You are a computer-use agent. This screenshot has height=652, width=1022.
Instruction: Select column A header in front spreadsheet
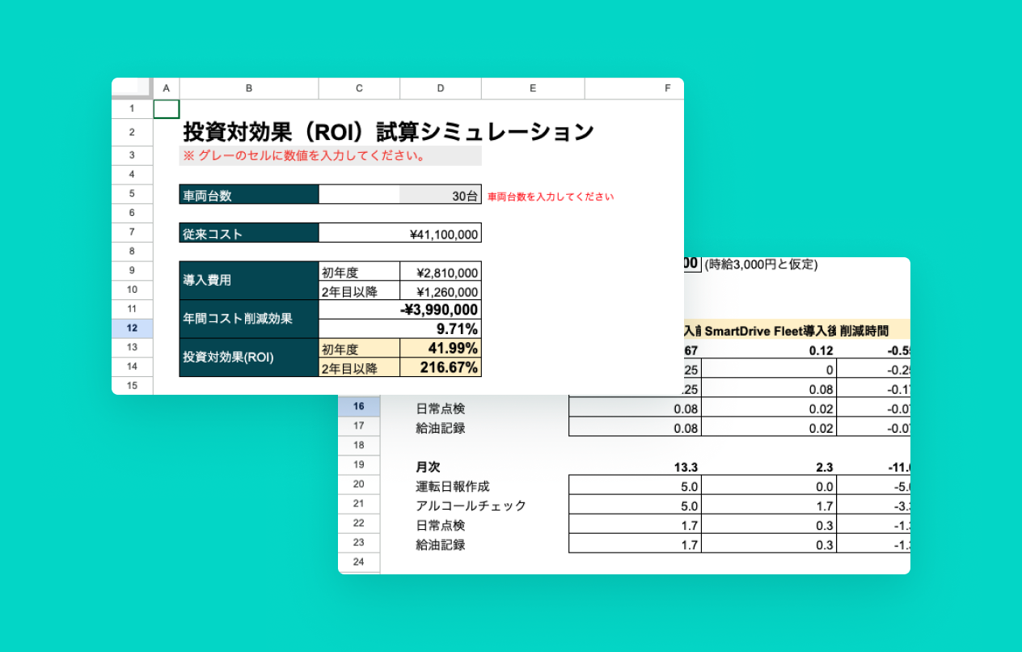(x=167, y=88)
